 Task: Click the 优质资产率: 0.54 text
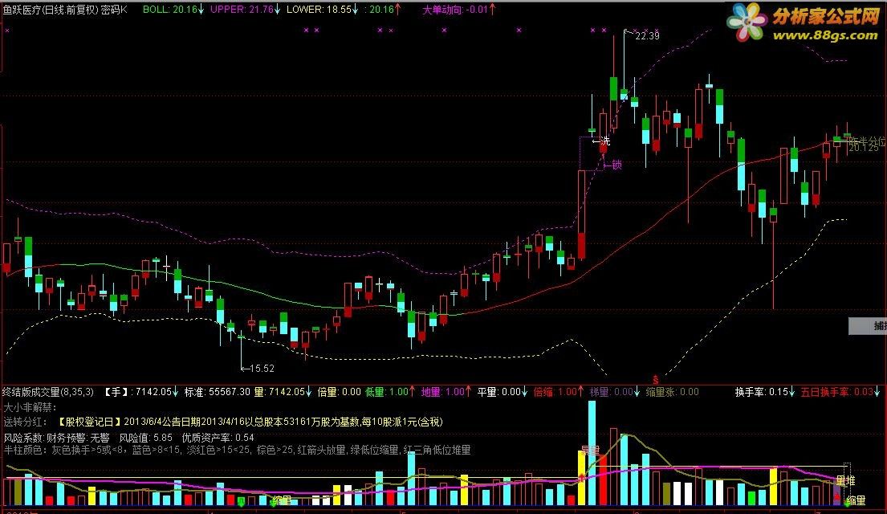(218, 438)
